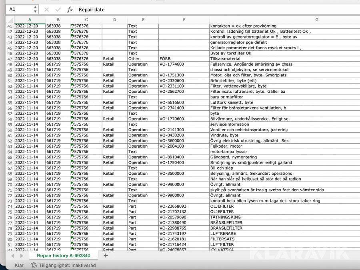Click cell with part number VO-23658092
Viewport: 360px width, 270px height.
[173, 206]
